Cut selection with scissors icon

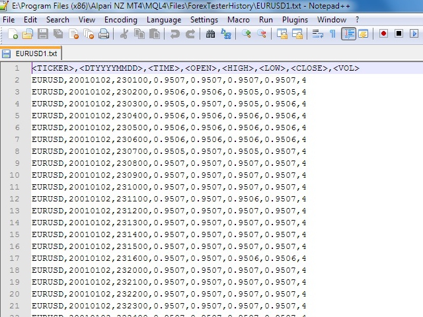point(124,34)
